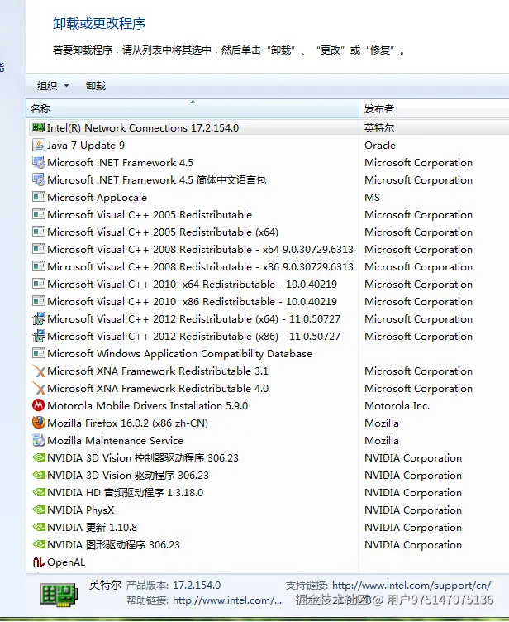Click the NVIDIA 更新 1.10.8 icon
Image resolution: width=509 pixels, height=622 pixels.
[x=39, y=527]
